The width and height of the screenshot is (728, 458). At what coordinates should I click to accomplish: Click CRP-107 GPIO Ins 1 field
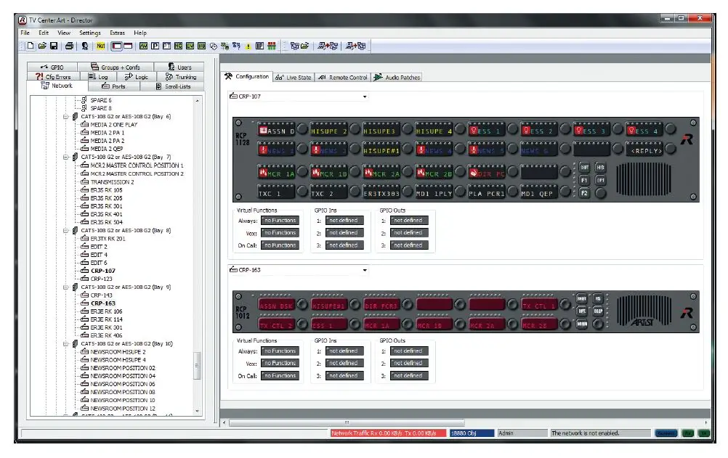click(344, 221)
